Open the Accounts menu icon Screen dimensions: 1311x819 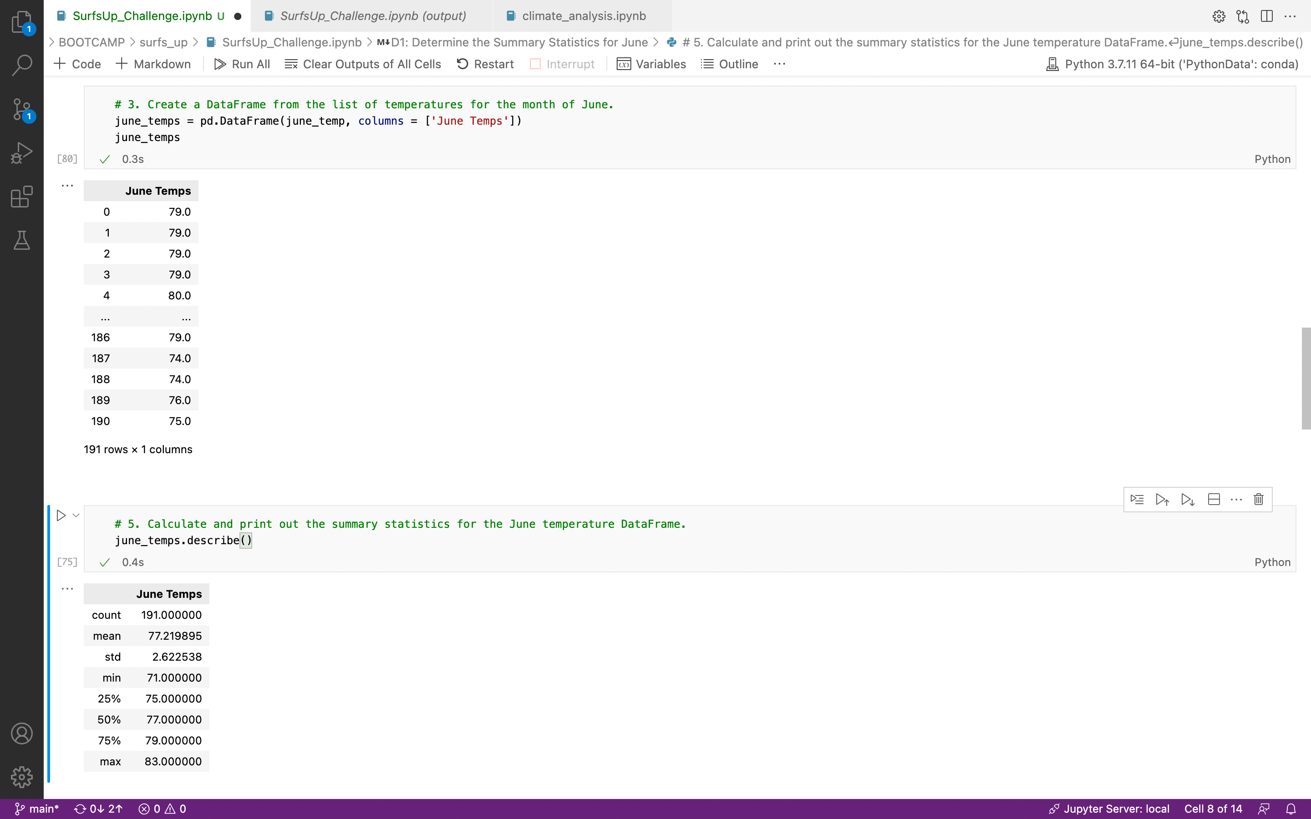tap(22, 733)
